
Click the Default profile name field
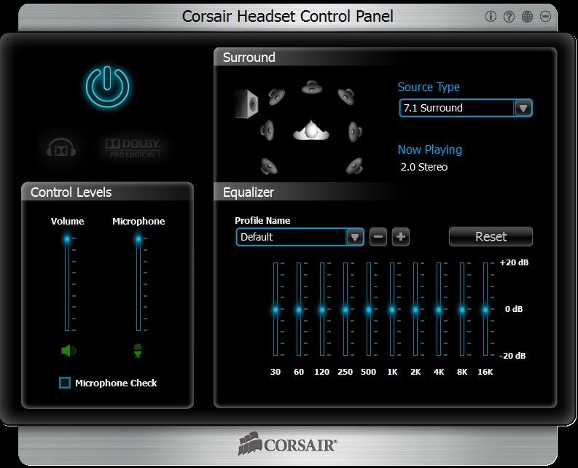coord(291,237)
